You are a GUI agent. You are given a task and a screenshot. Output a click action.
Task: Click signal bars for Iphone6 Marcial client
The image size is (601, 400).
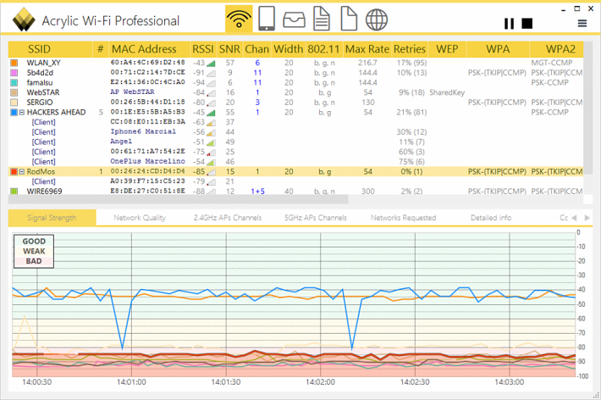[211, 132]
